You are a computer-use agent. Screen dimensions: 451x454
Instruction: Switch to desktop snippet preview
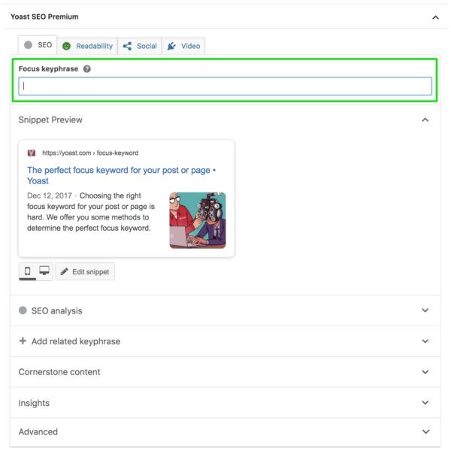(x=44, y=271)
